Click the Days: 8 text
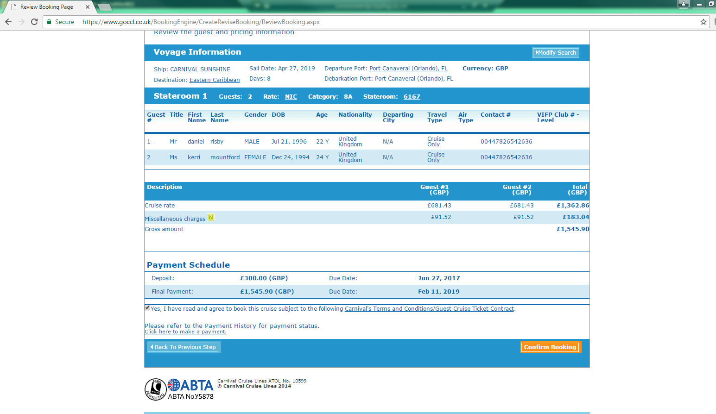The width and height of the screenshot is (716, 414). coord(260,79)
